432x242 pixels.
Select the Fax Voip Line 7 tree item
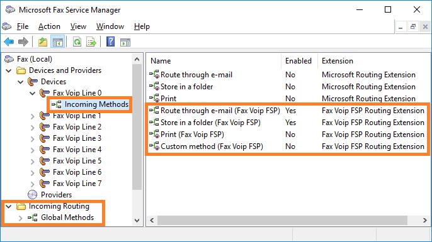pos(77,183)
